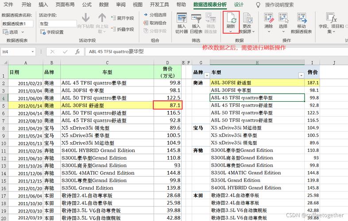Screen dimensions: 348x221
Task: Click 取消组合 icon
Action: pyautogui.click(x=146, y=23)
